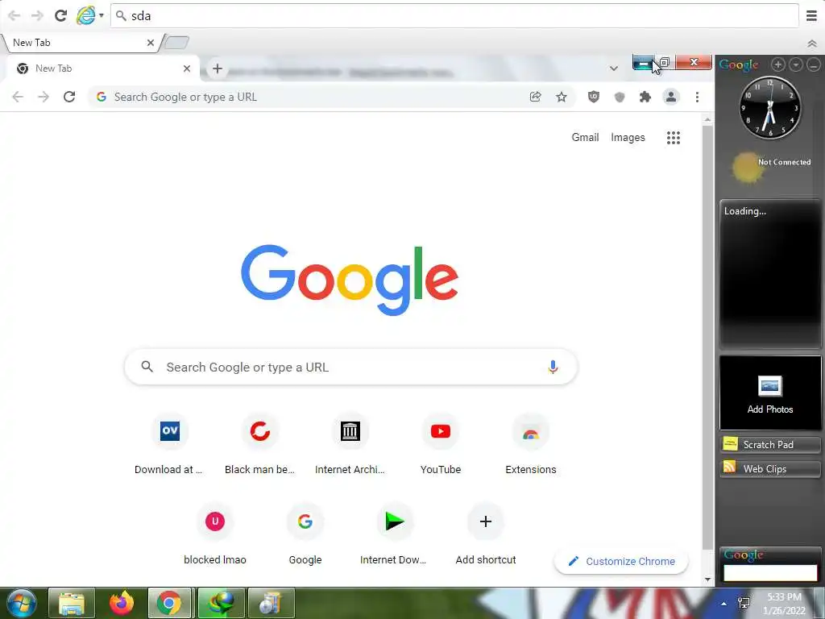Launch Firefox from the taskbar

(122, 603)
